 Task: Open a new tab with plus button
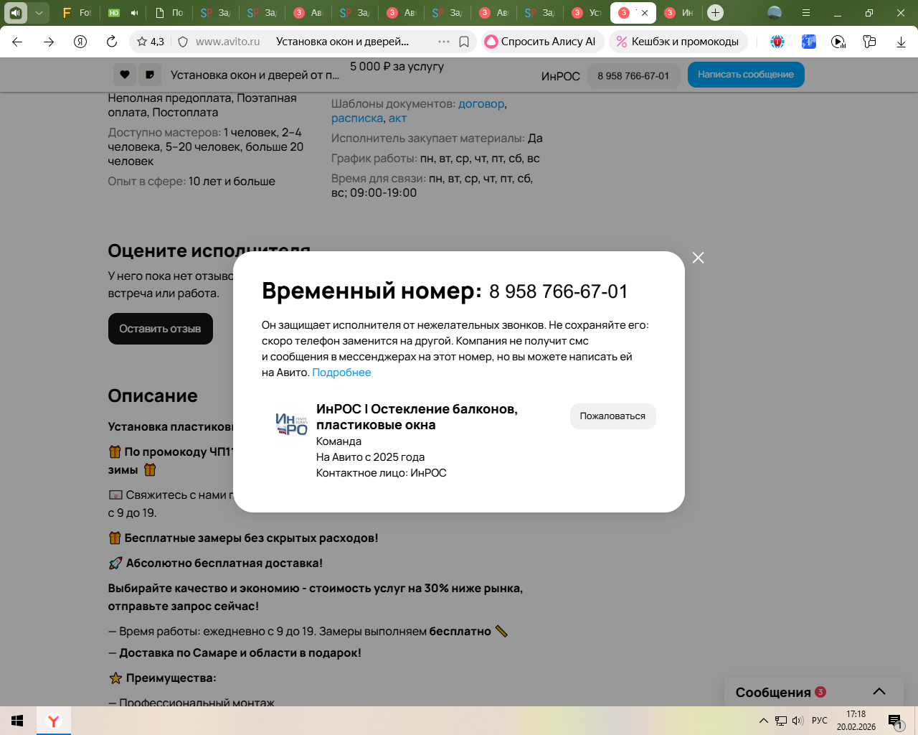tap(715, 13)
